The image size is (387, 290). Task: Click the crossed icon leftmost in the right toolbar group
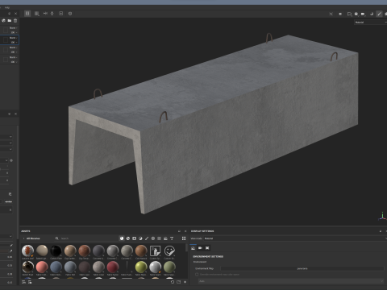coord(331,14)
